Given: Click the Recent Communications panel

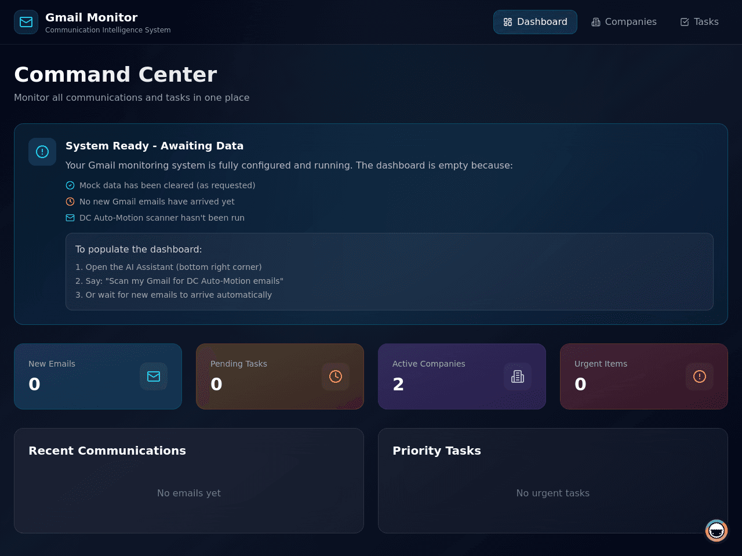Looking at the screenshot, I should (x=189, y=481).
